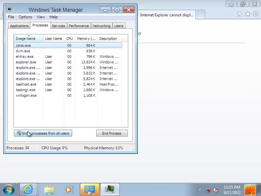261x196 pixels.
Task: Click the Task Manager title bar icon
Action: click(9, 9)
